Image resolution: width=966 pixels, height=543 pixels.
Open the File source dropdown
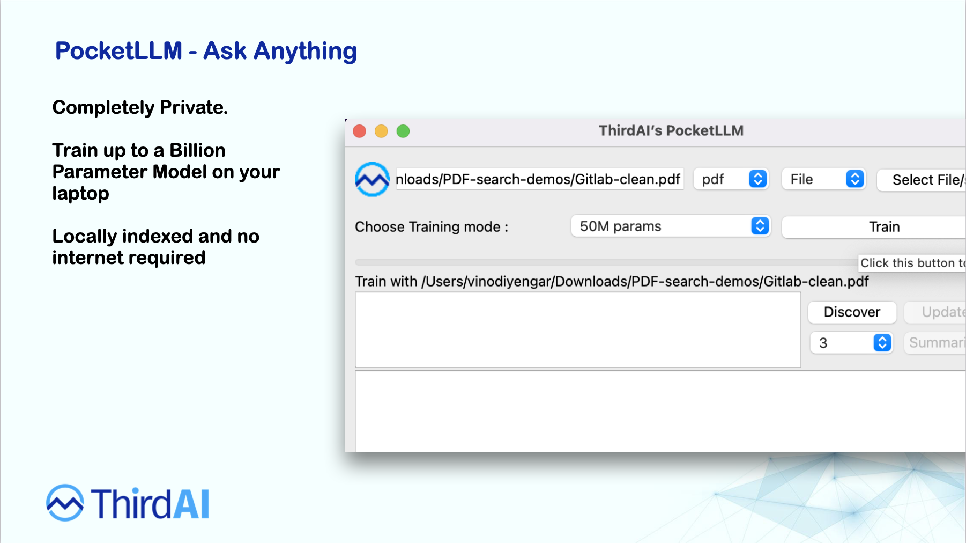tap(824, 179)
